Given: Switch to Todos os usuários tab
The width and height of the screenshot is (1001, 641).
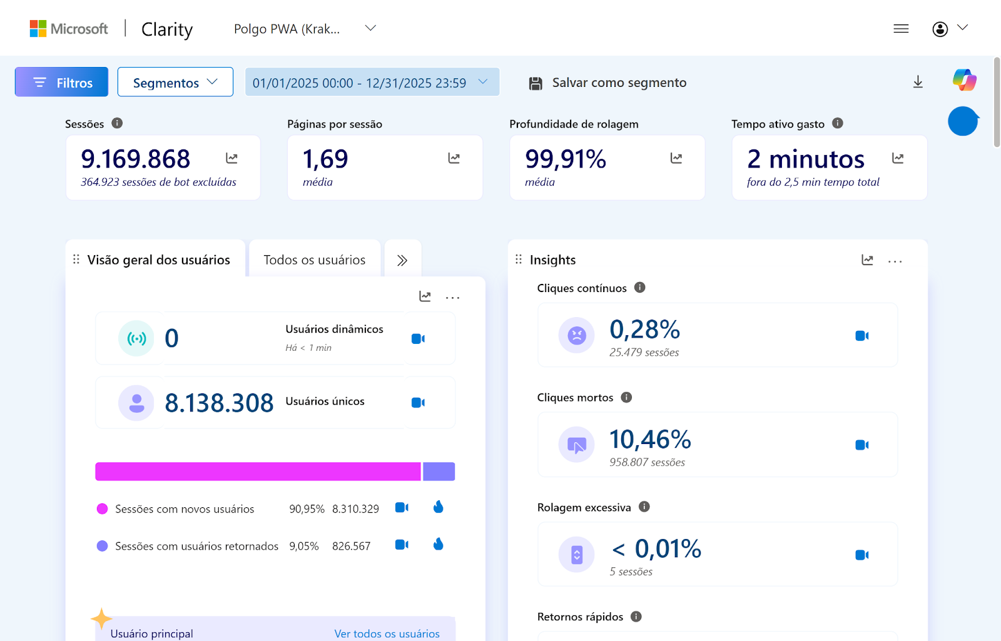Looking at the screenshot, I should [314, 260].
